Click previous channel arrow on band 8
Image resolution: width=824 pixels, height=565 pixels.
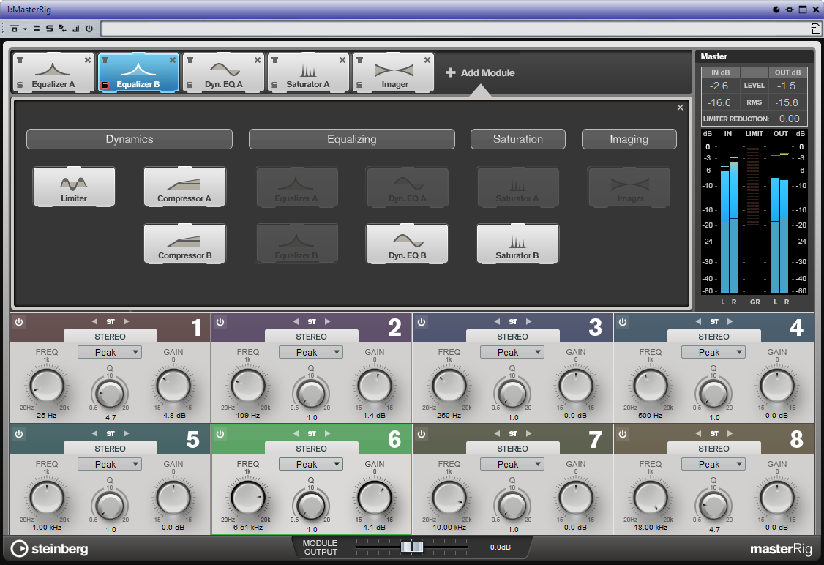click(698, 433)
